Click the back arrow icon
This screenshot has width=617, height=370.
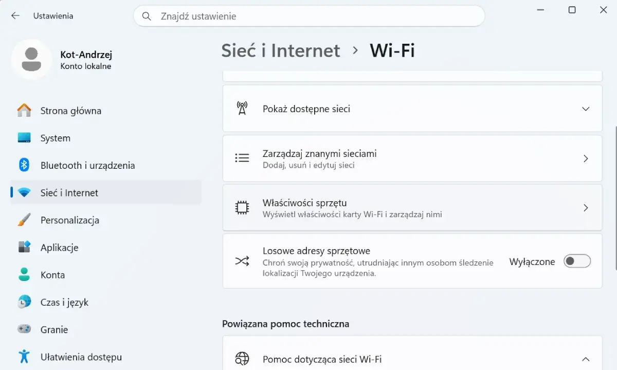pyautogui.click(x=15, y=16)
